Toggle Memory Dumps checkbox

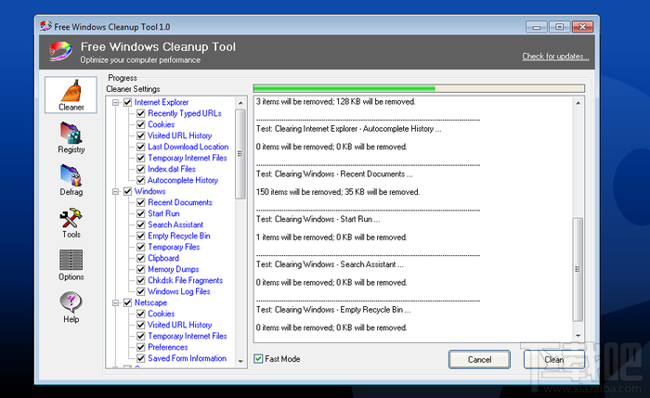[141, 270]
